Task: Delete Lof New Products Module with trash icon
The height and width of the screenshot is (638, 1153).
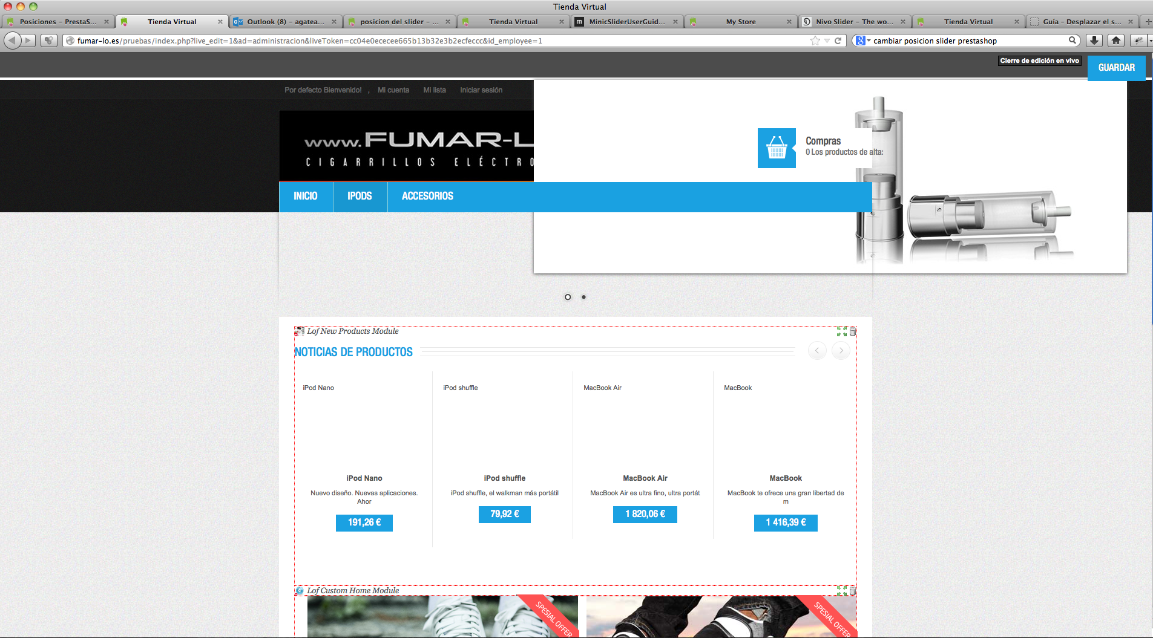Action: (x=853, y=331)
